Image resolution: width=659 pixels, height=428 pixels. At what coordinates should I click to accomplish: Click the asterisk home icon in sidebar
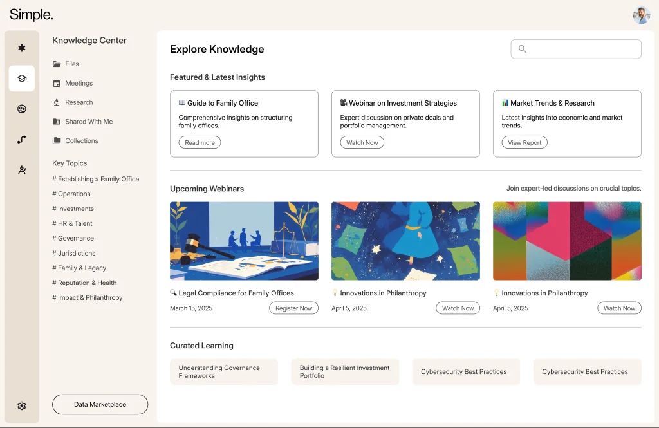pyautogui.click(x=22, y=48)
